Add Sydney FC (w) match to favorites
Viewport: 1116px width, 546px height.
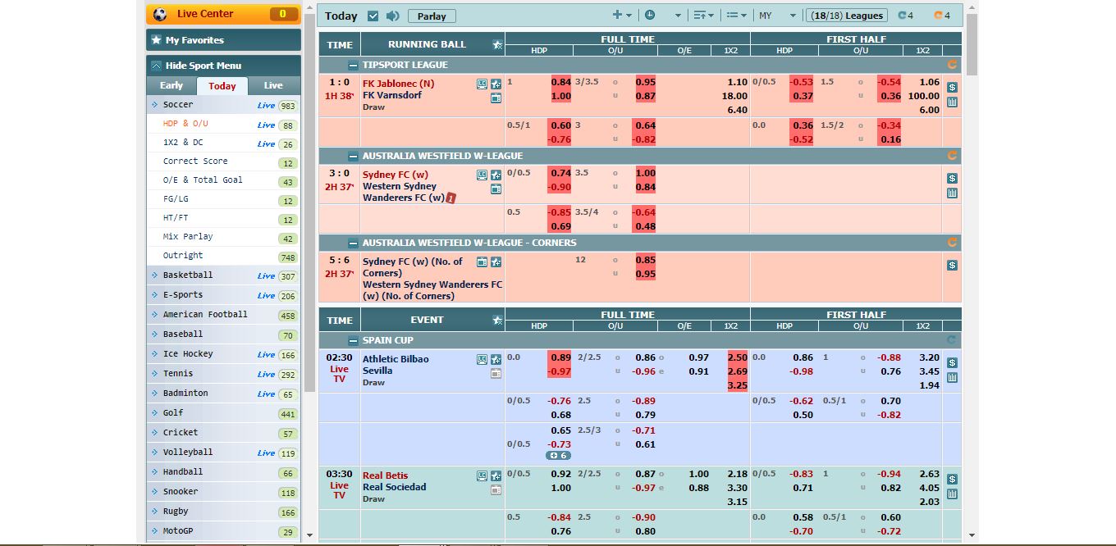496,175
